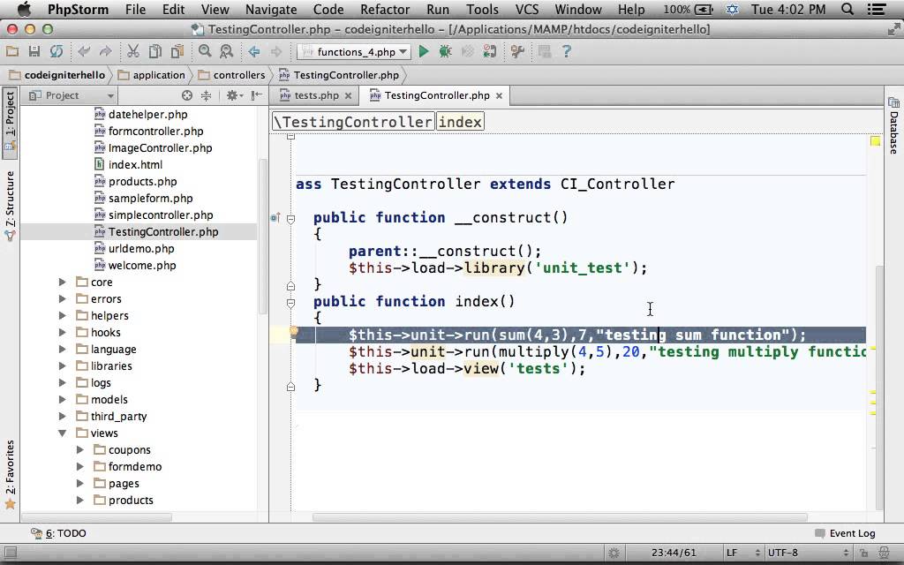Open the Refactor menu
Image resolution: width=904 pixels, height=565 pixels.
click(385, 9)
